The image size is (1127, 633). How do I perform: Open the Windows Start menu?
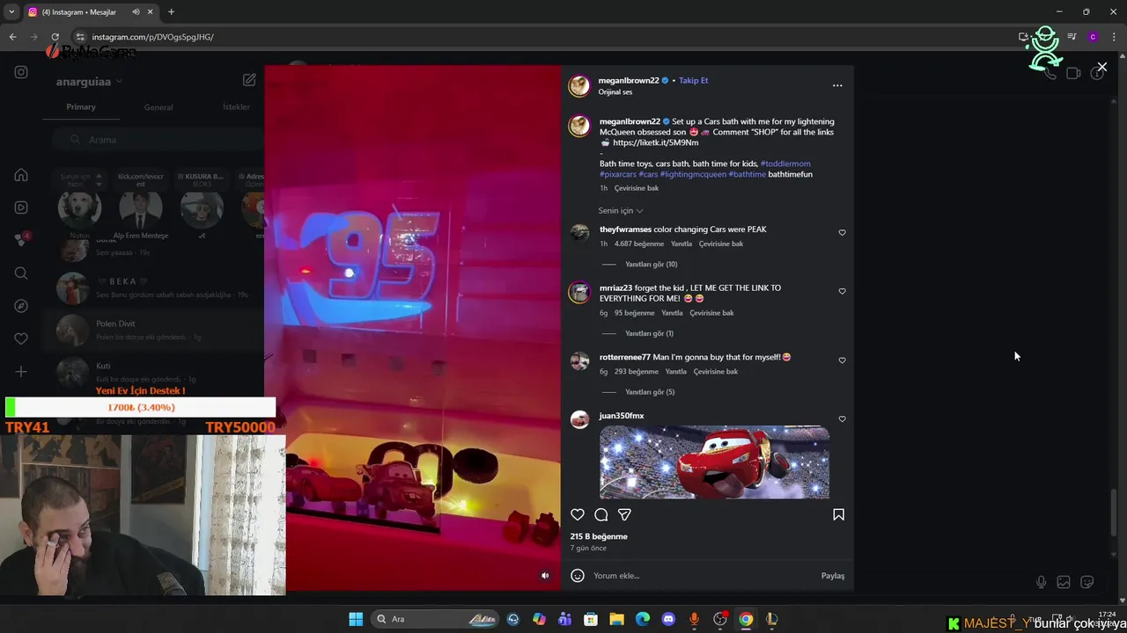coord(356,619)
